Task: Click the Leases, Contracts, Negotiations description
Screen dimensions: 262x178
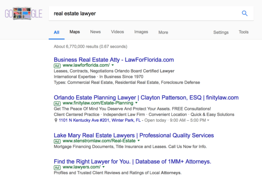Action: tap(114, 71)
